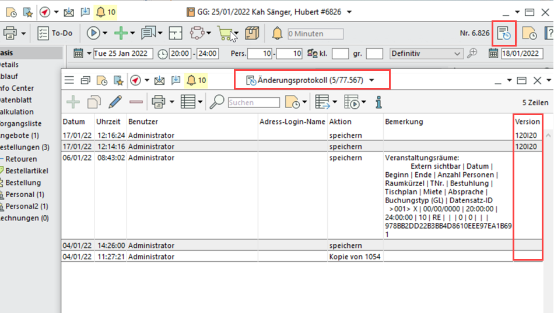
Task: Click the blue info icon
Action: tap(378, 102)
